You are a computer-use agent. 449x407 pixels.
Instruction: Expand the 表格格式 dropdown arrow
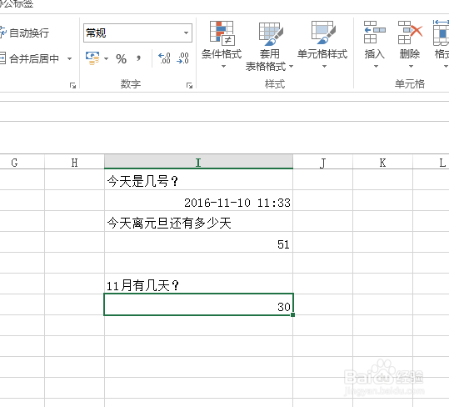(291, 66)
